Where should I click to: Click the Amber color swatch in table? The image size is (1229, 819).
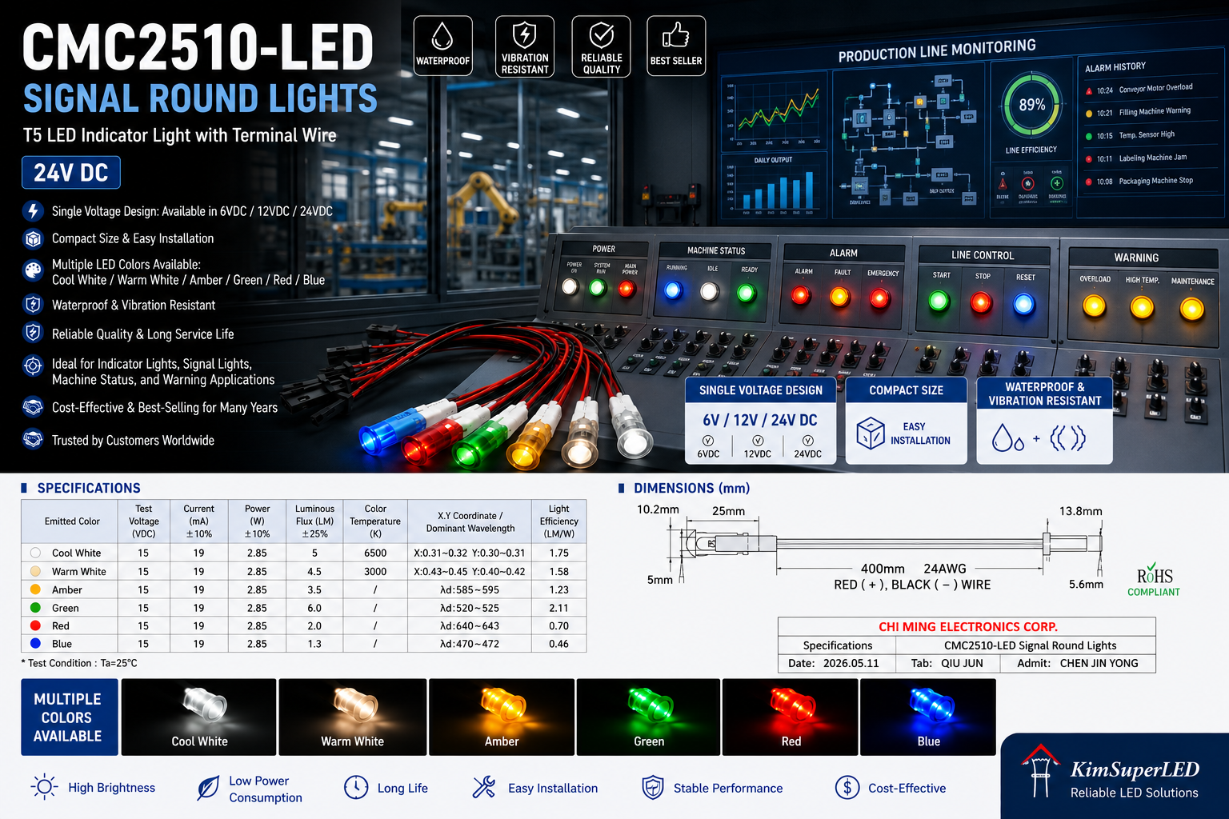35,589
